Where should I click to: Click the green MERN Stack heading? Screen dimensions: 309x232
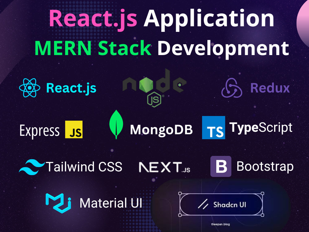93,49
